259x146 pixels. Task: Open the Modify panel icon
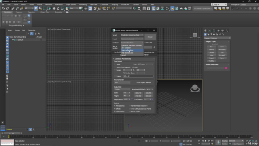pos(210,30)
